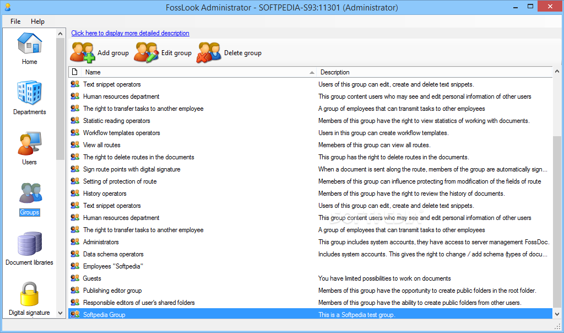Select the Administrators group
Screen dimensions: 564x333
coord(311,242)
